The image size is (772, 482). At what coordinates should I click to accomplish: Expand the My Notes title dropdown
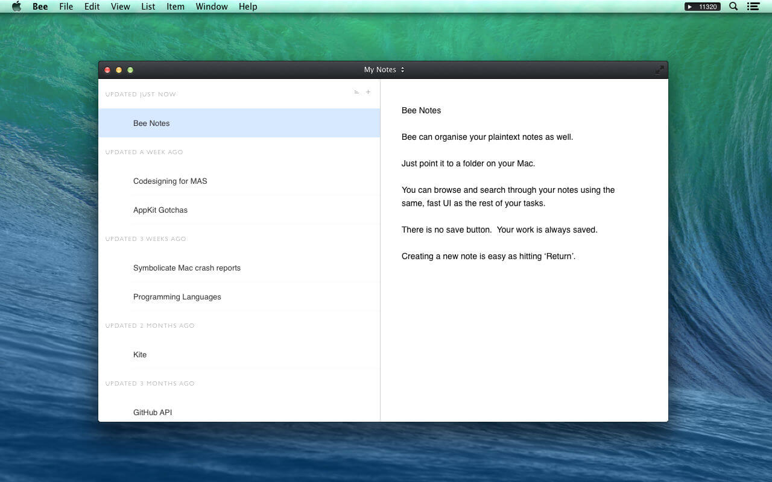384,70
